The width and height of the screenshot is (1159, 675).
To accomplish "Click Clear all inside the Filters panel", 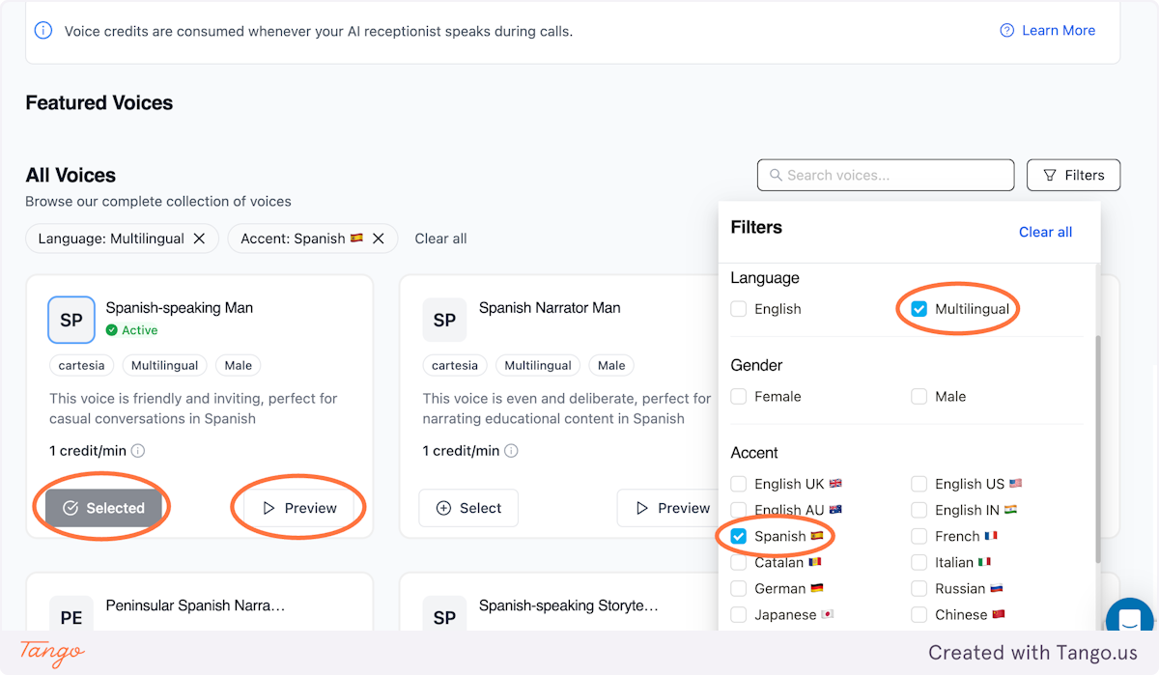I will pos(1045,232).
